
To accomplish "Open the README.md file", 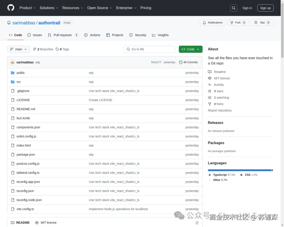I will point(26,109).
